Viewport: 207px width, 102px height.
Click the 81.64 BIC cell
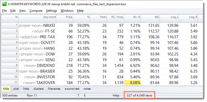click(150, 83)
